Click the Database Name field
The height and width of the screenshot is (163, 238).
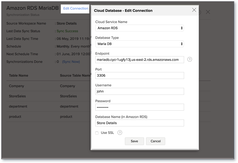[139, 123]
